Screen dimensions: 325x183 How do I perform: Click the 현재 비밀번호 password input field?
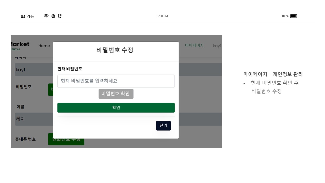coord(116,81)
